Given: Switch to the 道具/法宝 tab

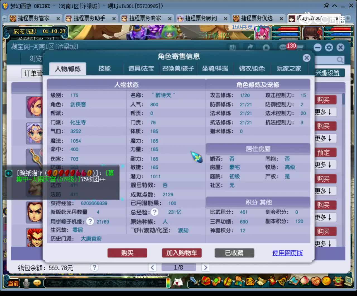Looking at the screenshot, I should (141, 69).
